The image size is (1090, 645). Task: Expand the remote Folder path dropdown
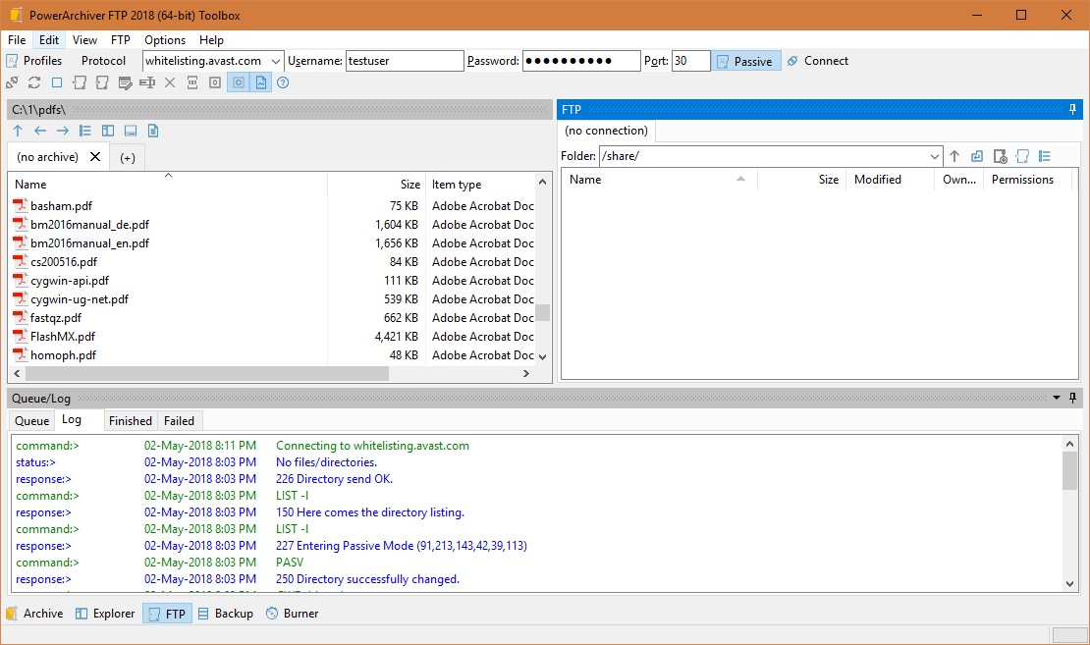tap(937, 156)
